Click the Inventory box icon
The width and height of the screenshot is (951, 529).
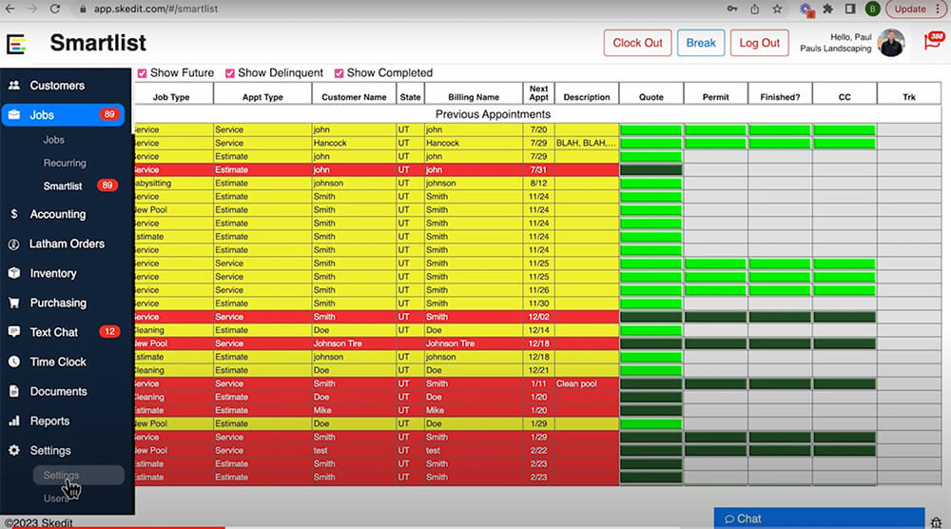14,273
